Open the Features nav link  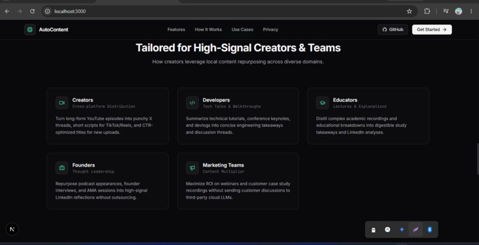(177, 30)
